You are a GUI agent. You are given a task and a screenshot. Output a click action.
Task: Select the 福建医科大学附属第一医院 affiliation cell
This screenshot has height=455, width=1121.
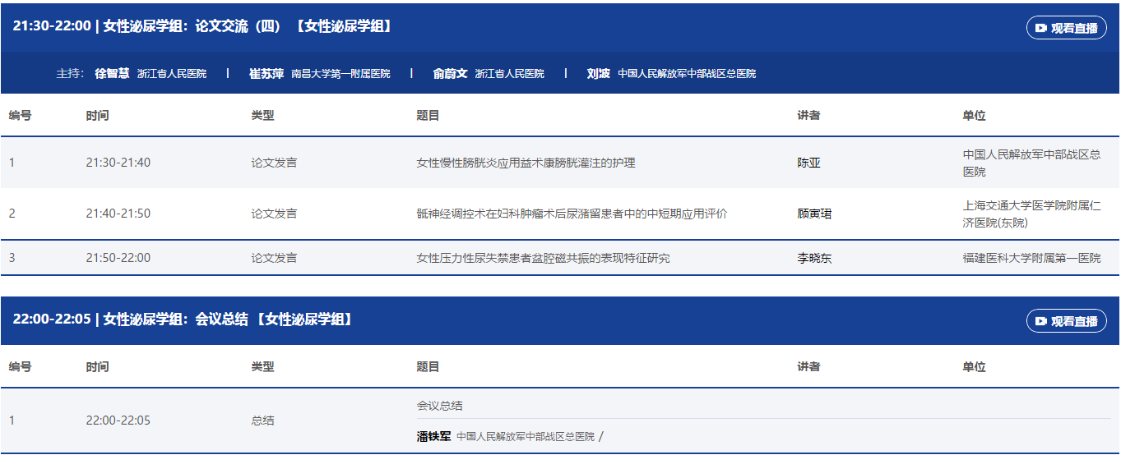(x=1031, y=258)
